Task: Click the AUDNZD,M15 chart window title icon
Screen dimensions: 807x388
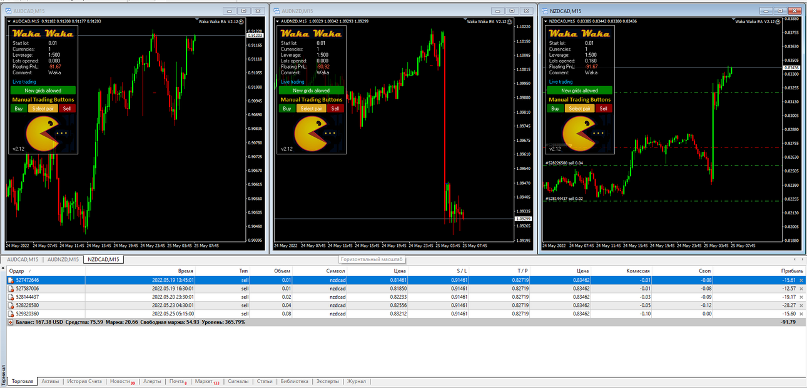Action: pyautogui.click(x=278, y=11)
